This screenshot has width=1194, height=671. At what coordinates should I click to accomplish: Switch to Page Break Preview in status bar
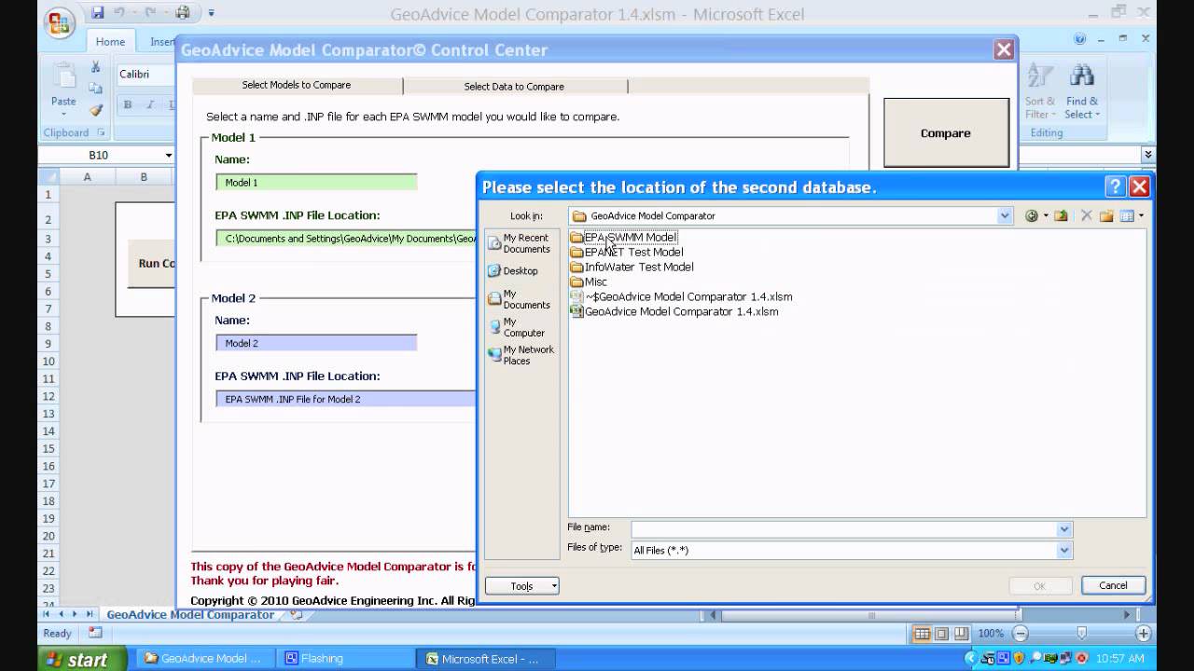click(960, 634)
